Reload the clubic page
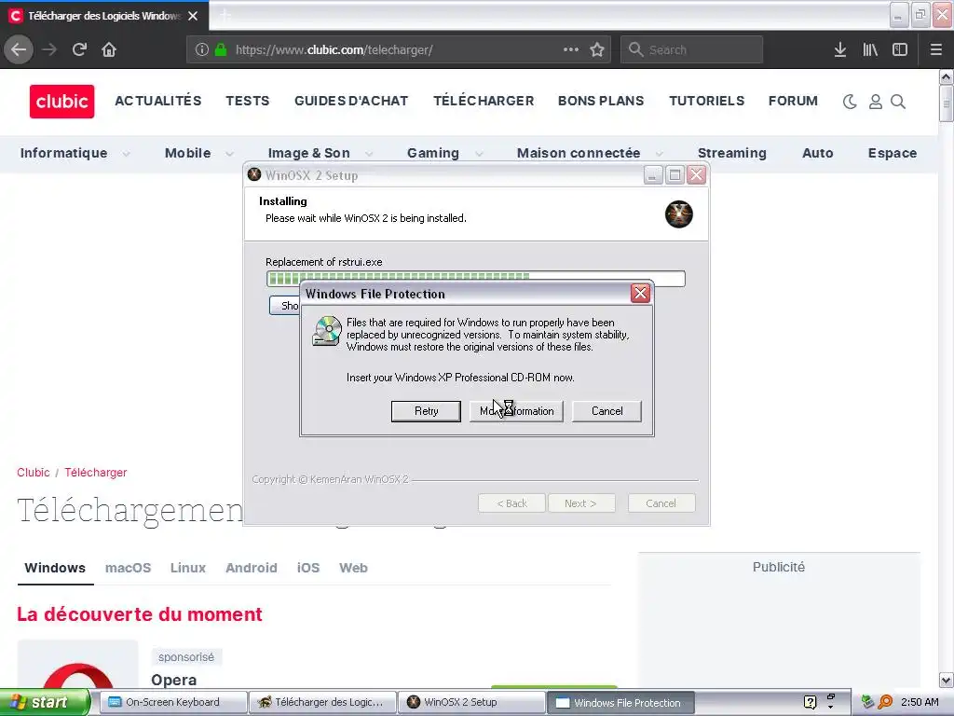The width and height of the screenshot is (954, 716). (79, 49)
